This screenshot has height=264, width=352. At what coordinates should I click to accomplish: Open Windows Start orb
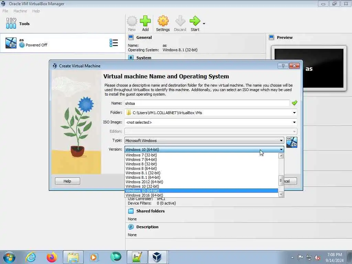tap(9, 257)
